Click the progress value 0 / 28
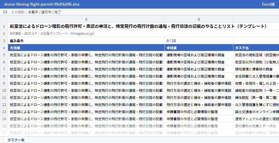279x143 pixels. 199,41
